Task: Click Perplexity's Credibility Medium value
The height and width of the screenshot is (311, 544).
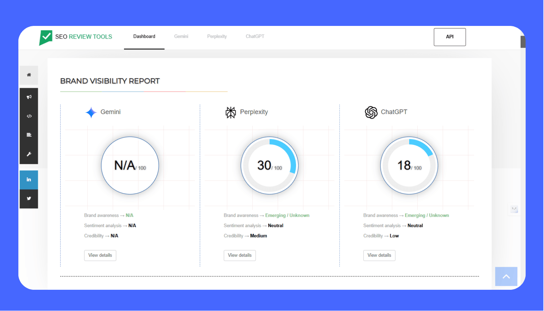Action: 258,236
